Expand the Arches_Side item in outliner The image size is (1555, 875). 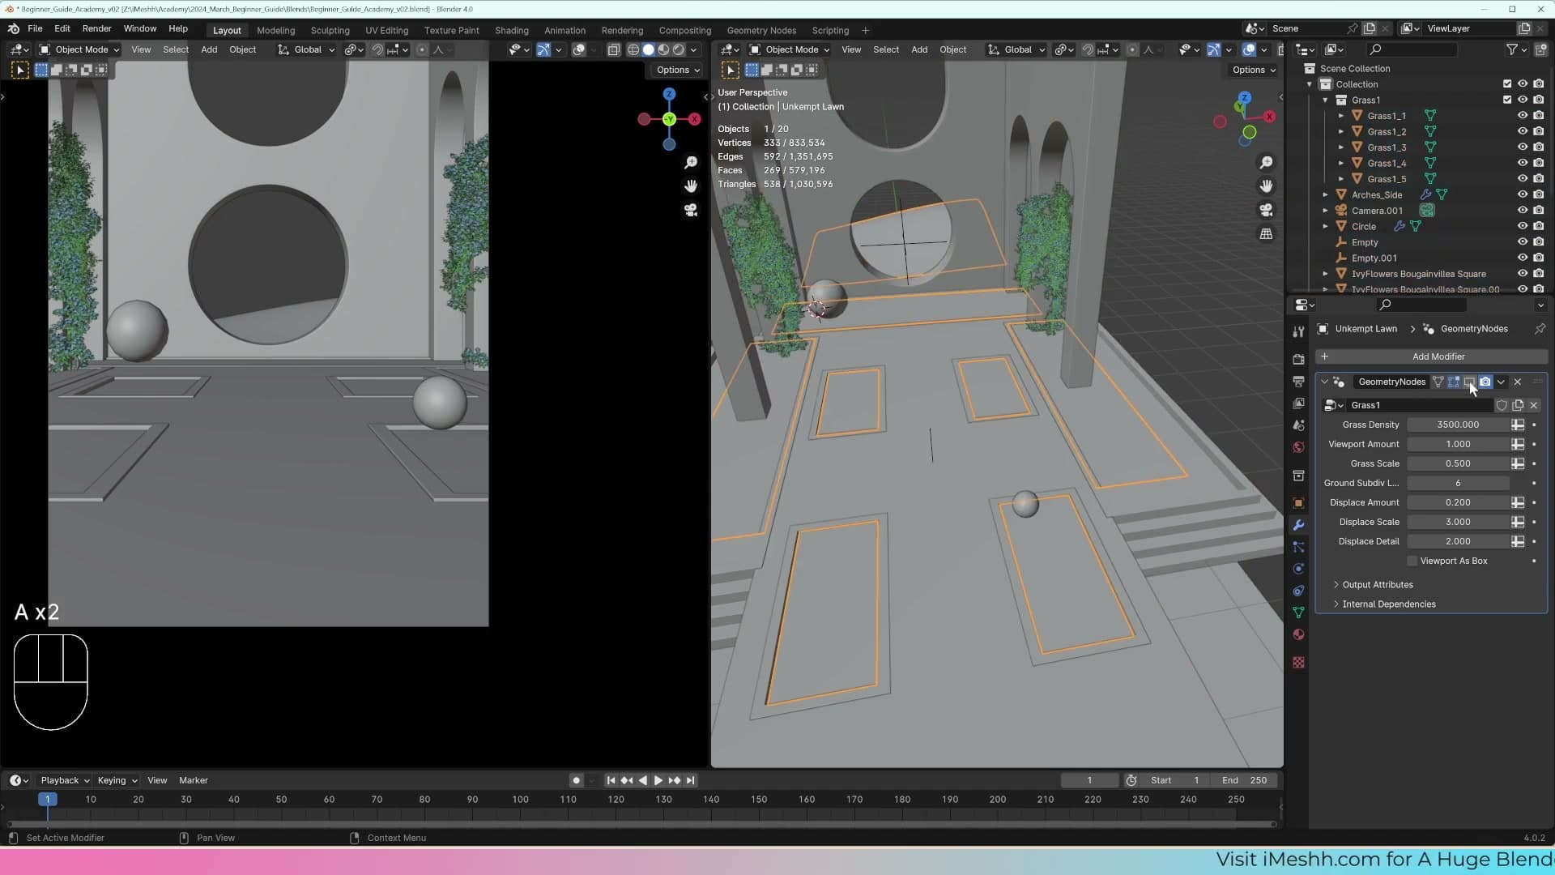[x=1326, y=195]
